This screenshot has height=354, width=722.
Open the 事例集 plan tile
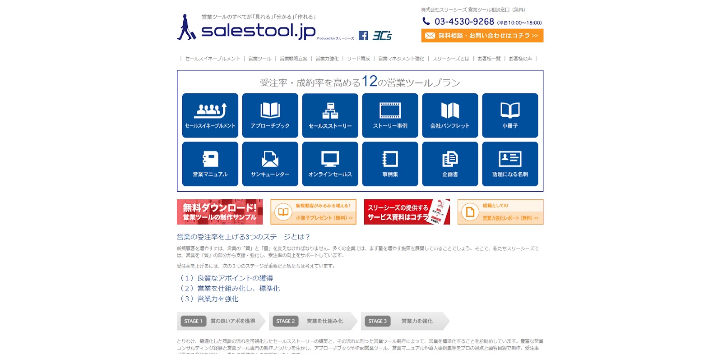390,164
